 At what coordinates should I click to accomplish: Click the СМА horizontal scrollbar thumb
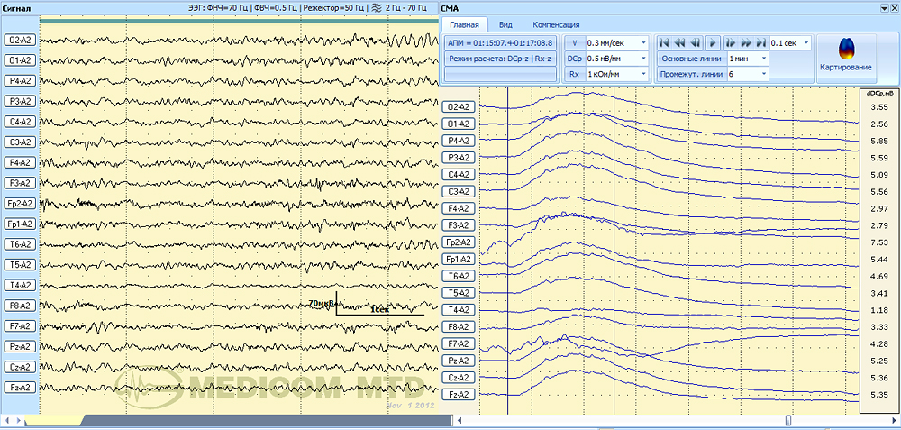pyautogui.click(x=788, y=421)
